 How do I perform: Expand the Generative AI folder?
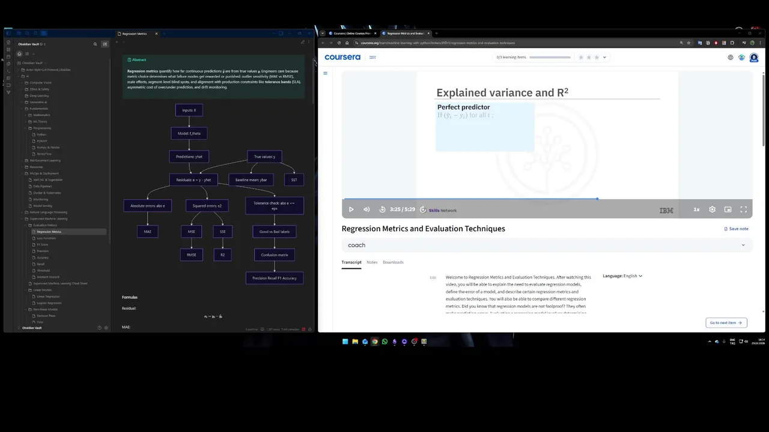click(x=37, y=102)
